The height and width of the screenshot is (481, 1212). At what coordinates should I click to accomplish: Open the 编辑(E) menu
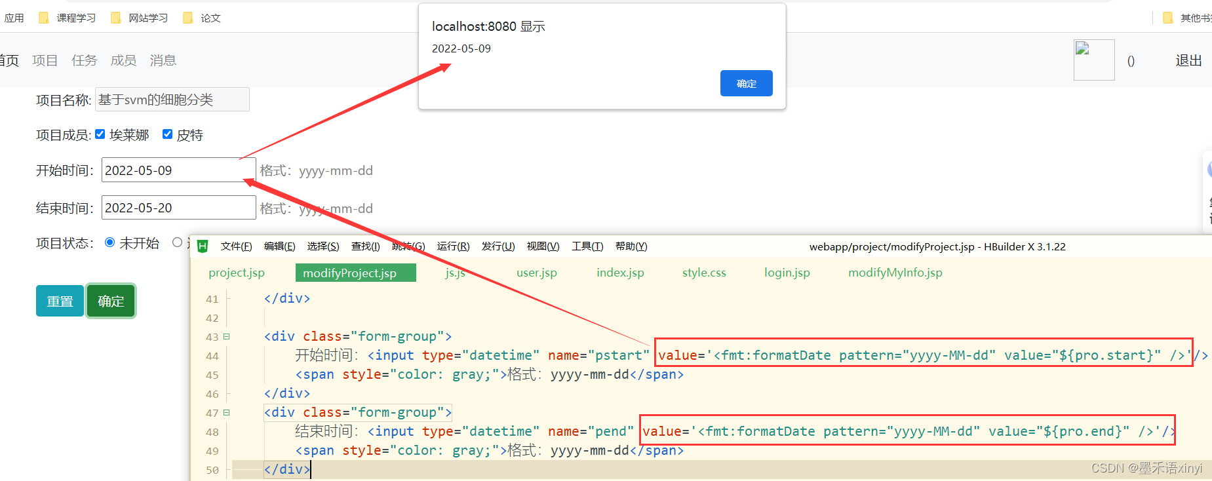pyautogui.click(x=280, y=246)
